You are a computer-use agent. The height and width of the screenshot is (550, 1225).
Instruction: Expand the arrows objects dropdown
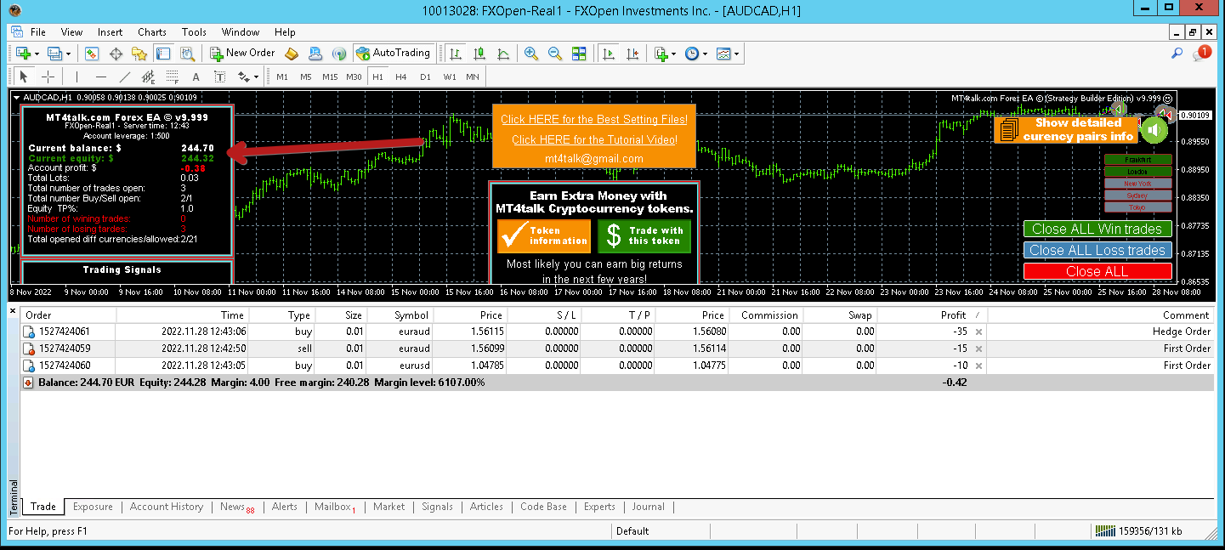tap(256, 77)
